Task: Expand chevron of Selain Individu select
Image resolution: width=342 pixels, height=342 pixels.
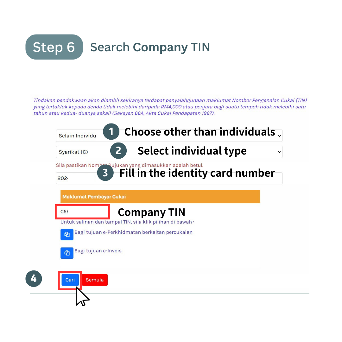Action: pos(279,136)
